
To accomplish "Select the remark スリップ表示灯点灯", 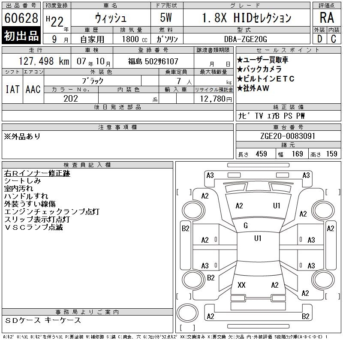I will pyautogui.click(x=37, y=220).
